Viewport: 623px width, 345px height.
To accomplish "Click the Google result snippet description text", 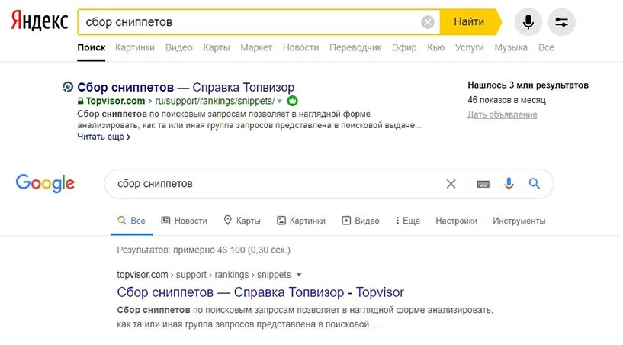I will (305, 318).
